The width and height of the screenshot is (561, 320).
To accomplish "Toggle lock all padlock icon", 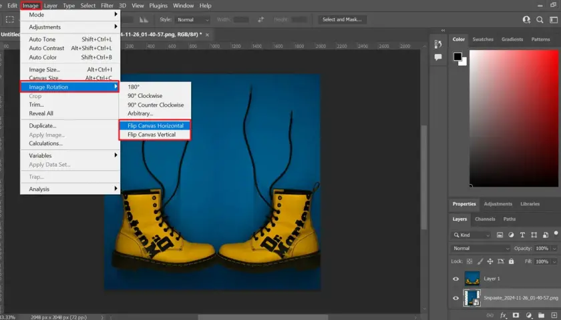I will pos(512,261).
